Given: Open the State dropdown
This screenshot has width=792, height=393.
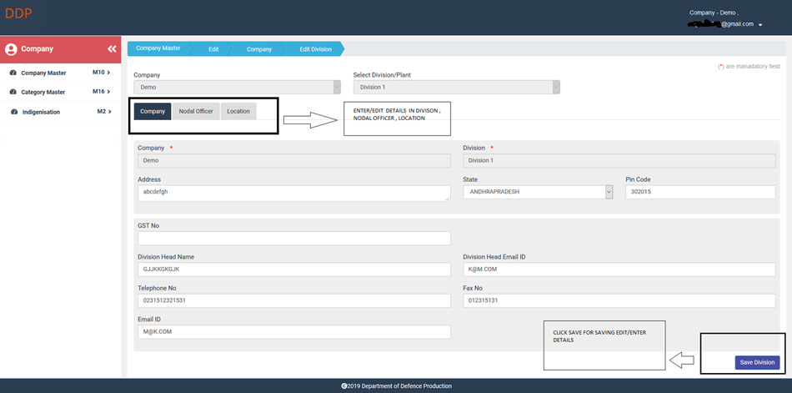Looking at the screenshot, I should coord(538,191).
